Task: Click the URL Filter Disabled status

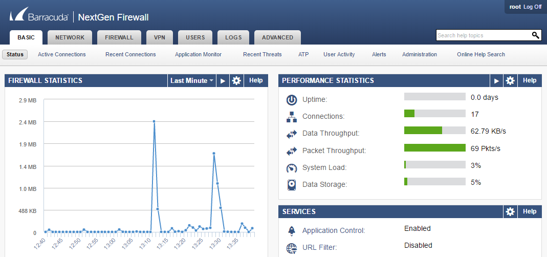Action: click(418, 245)
